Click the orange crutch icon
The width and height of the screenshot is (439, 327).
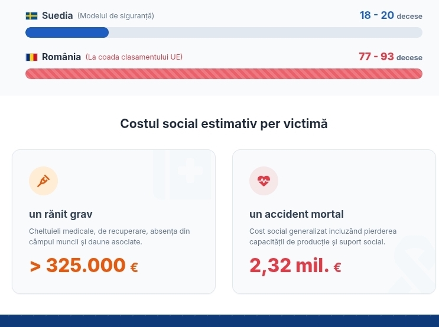tap(43, 181)
